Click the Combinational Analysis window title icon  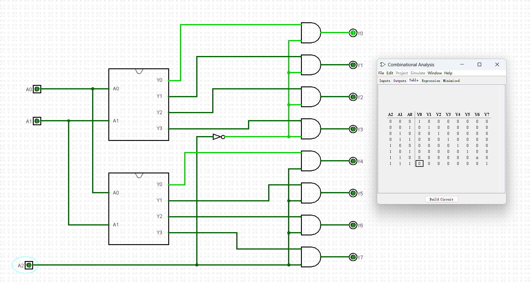[x=383, y=65]
